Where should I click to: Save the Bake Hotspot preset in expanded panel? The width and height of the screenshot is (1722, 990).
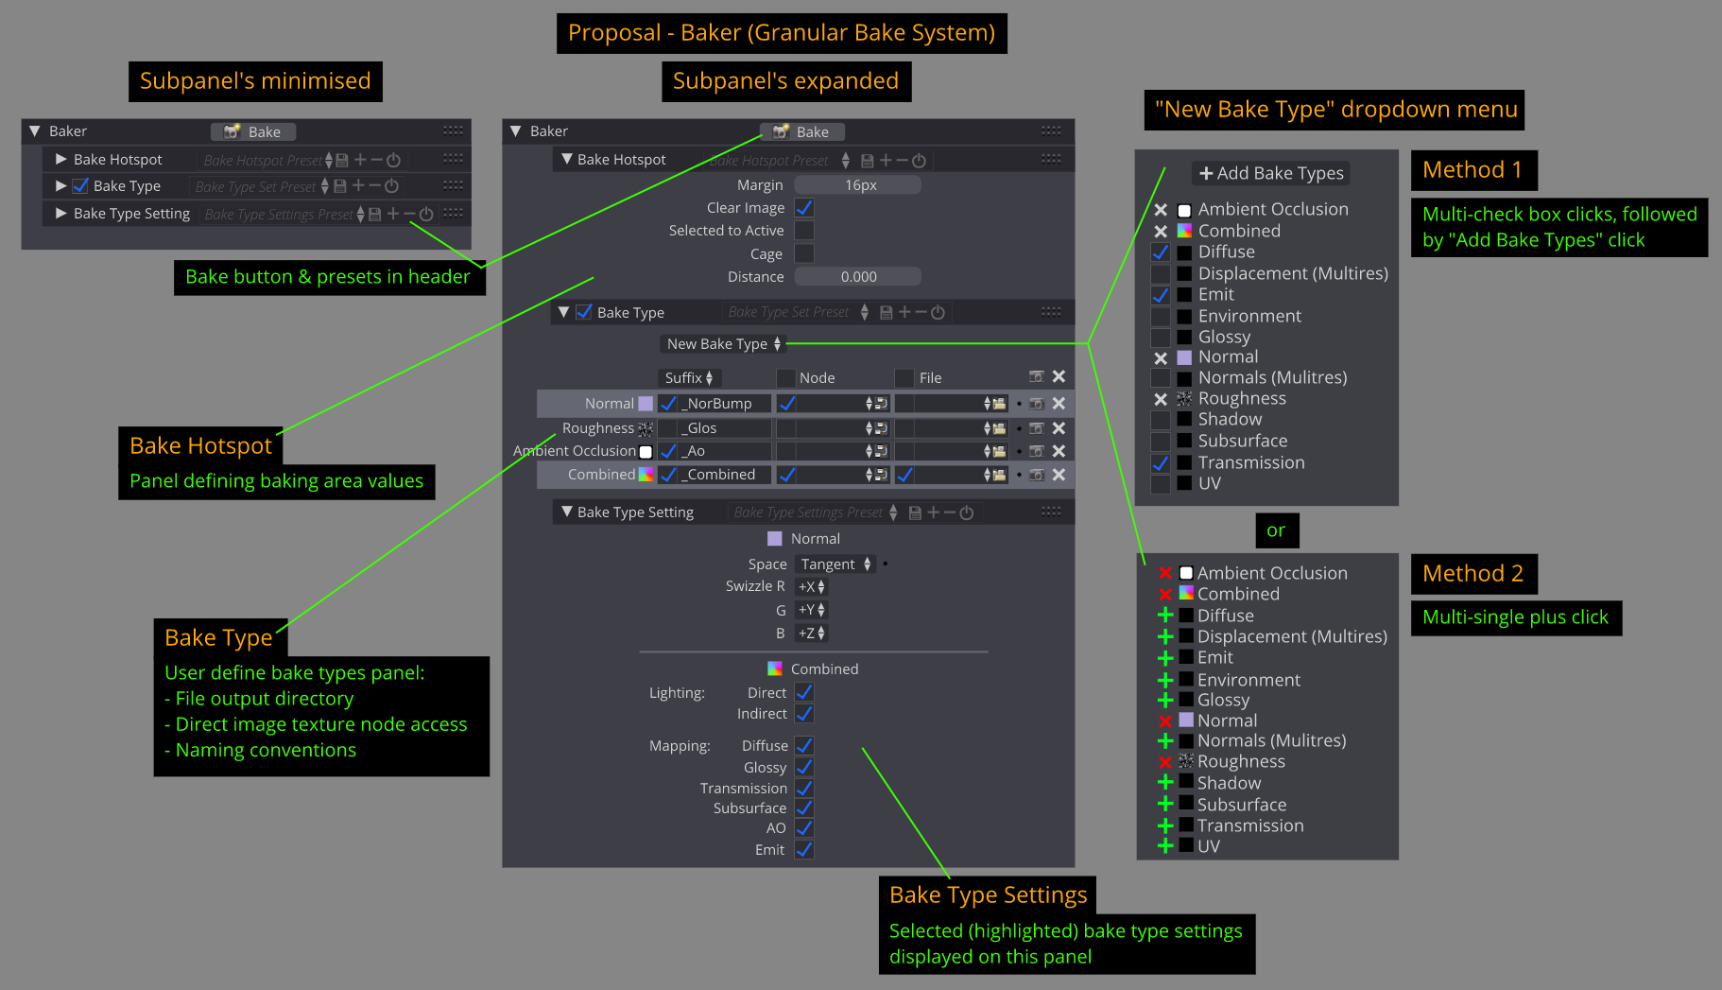click(x=867, y=161)
